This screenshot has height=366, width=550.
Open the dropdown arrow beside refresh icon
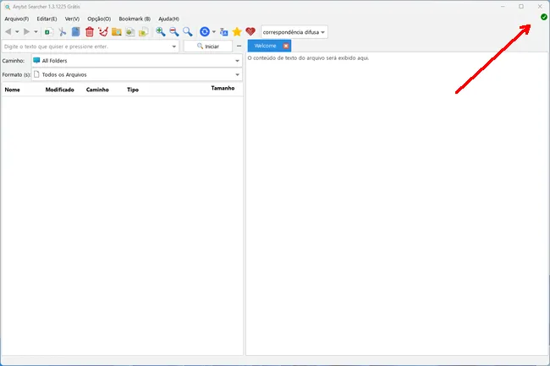coord(214,32)
